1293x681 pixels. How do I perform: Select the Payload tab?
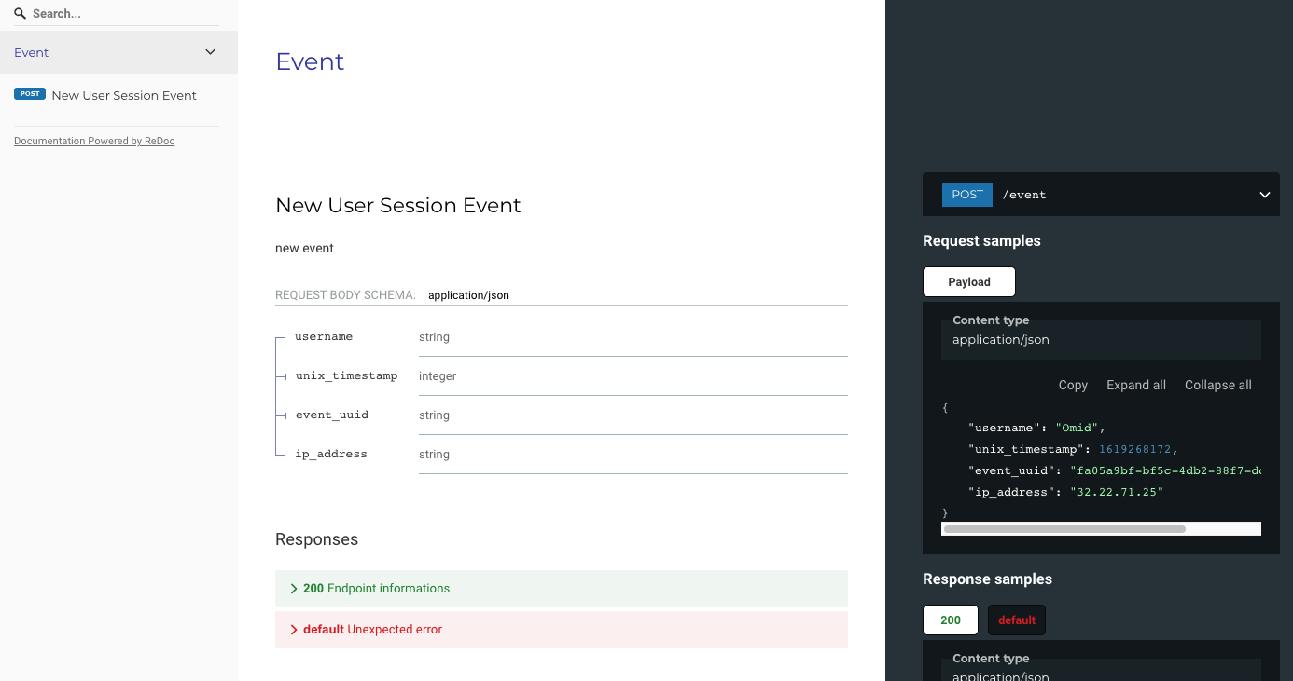click(x=969, y=282)
